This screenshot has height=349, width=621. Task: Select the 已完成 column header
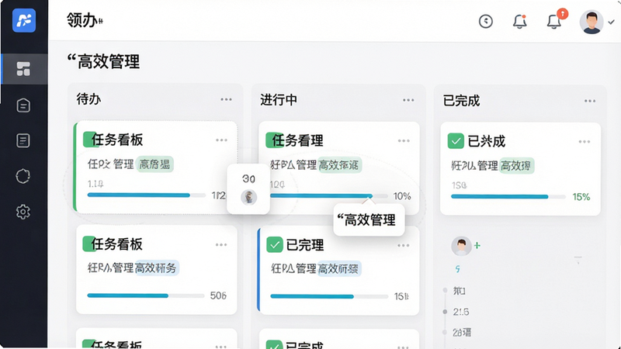(461, 101)
